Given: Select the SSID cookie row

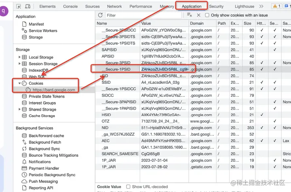Looking at the screenshot, I should coord(193,82).
